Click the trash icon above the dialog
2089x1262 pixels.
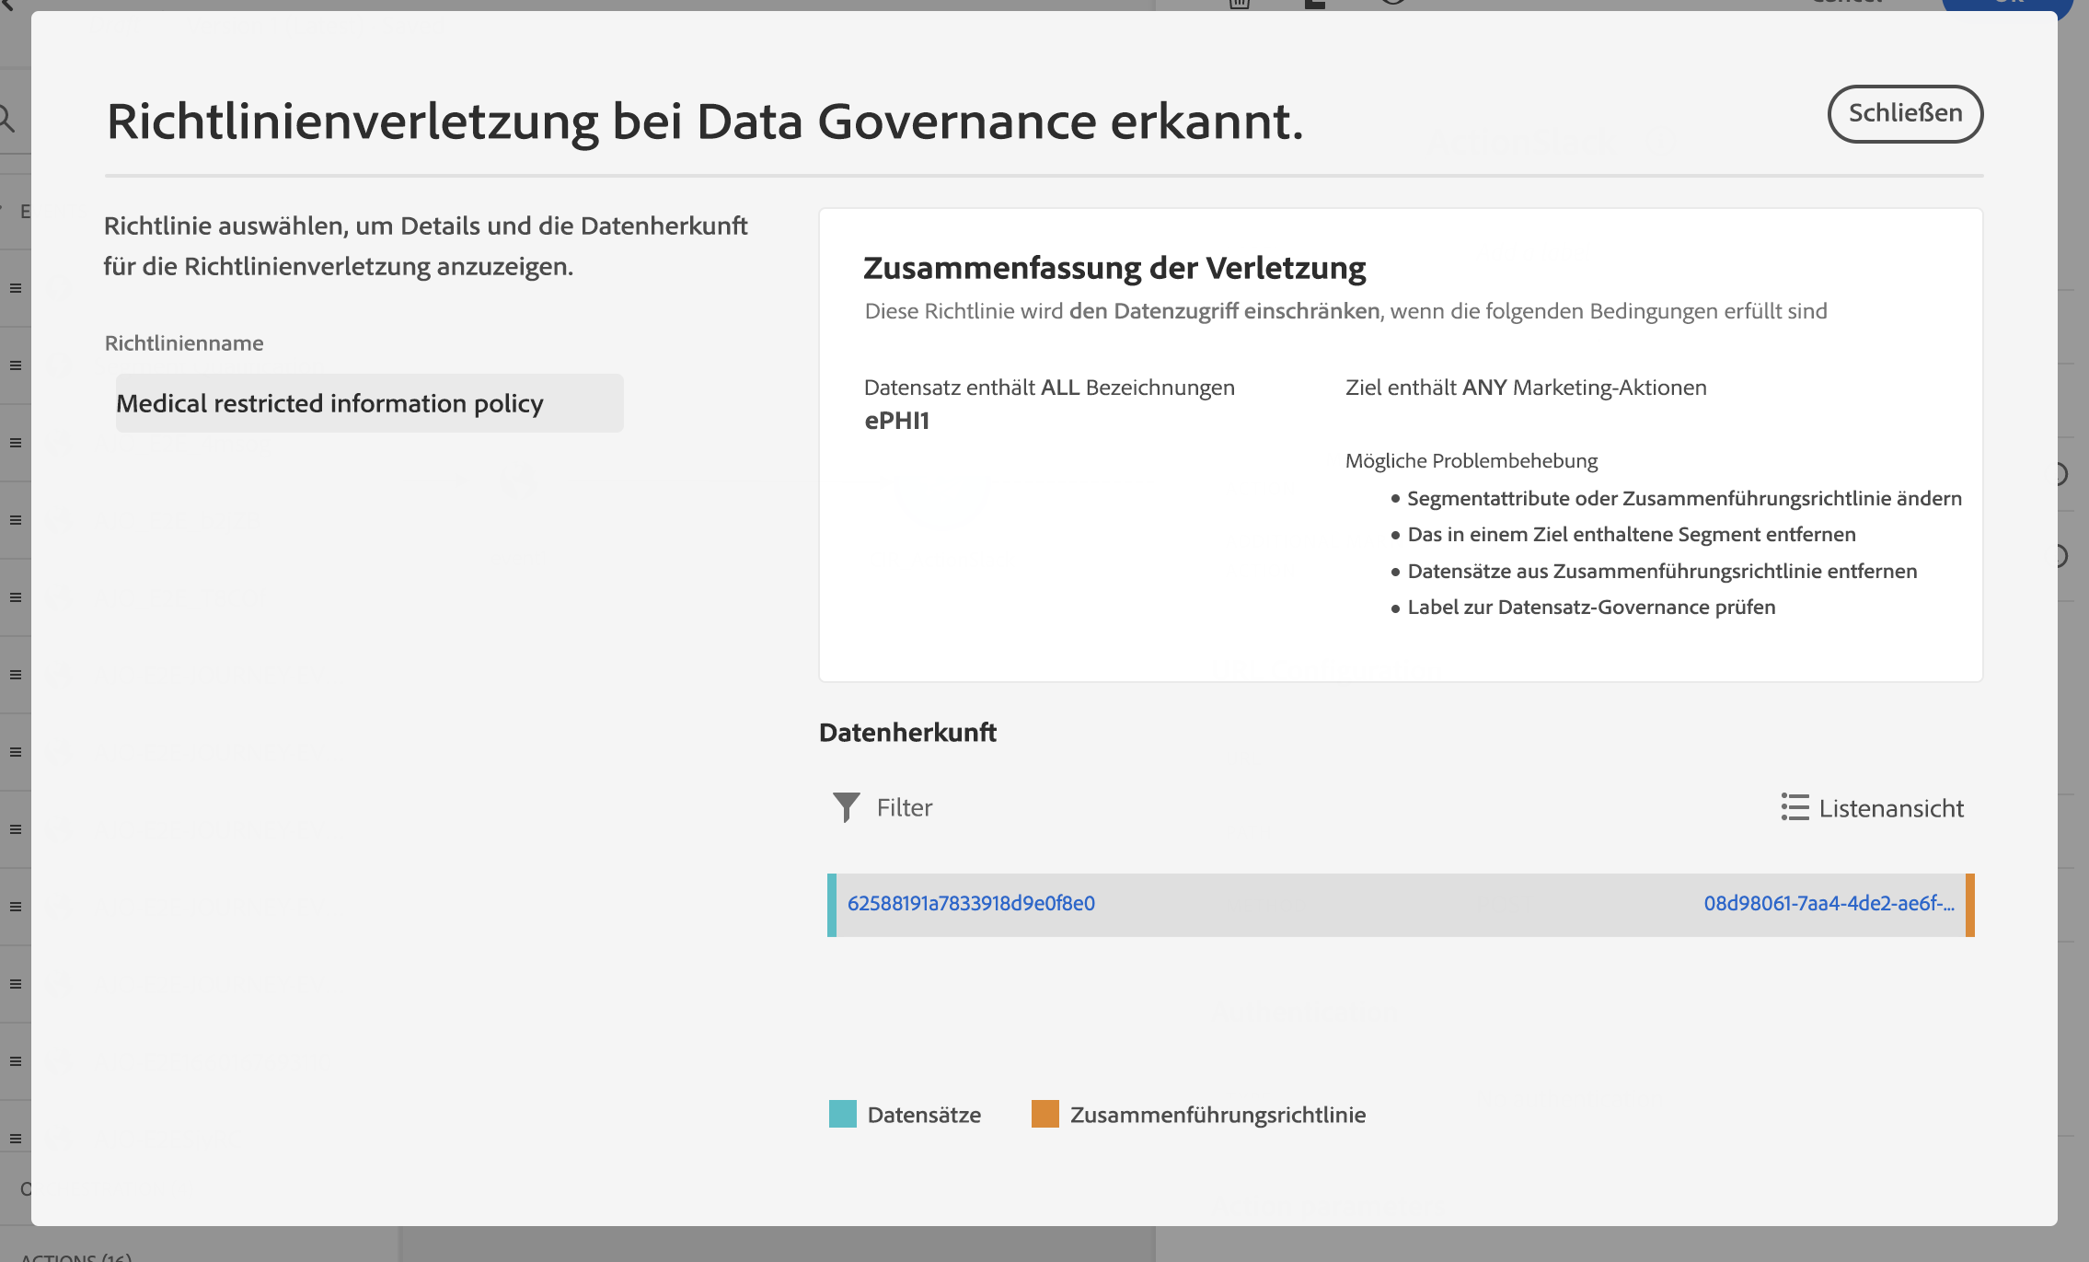pyautogui.click(x=1240, y=4)
